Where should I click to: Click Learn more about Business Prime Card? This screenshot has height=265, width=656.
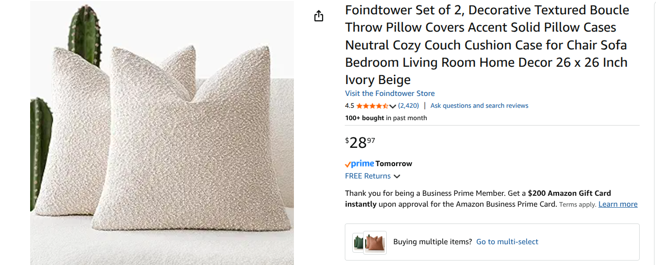(617, 204)
